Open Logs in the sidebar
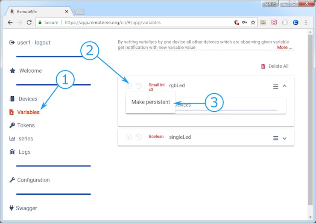This screenshot has width=316, height=223. [x=24, y=152]
